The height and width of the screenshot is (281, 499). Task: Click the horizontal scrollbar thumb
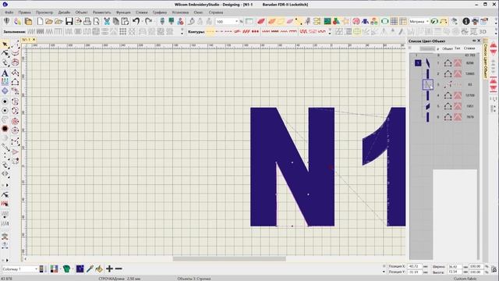[229, 258]
